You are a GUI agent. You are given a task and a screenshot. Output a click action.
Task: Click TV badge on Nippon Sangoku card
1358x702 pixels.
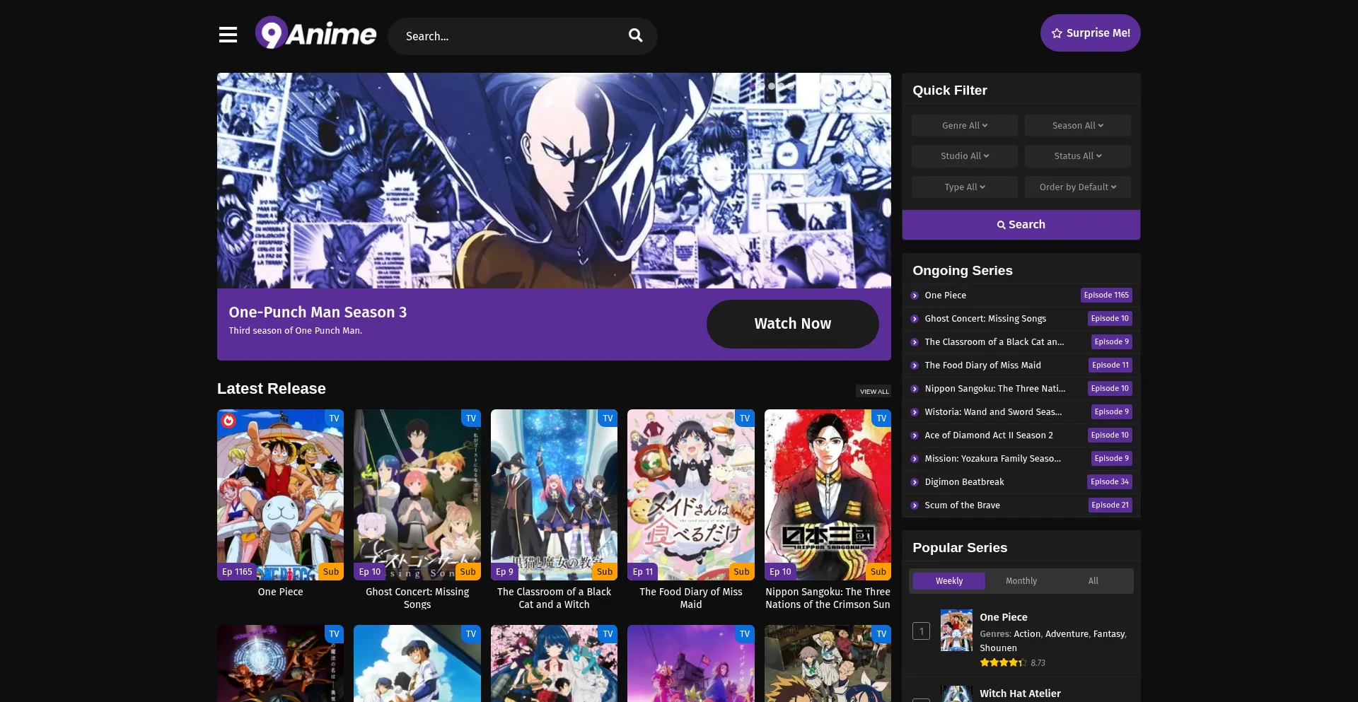click(881, 418)
